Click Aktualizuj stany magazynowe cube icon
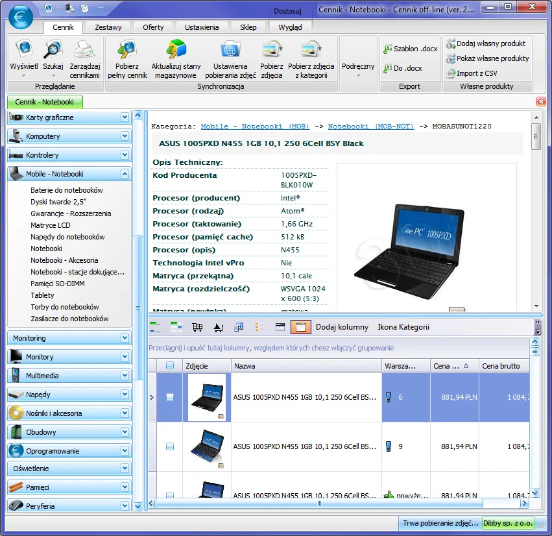 (x=176, y=49)
